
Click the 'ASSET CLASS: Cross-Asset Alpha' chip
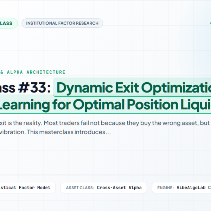click(104, 187)
